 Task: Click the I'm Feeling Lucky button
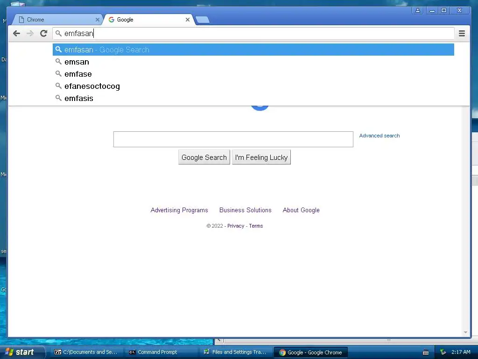coord(261,157)
